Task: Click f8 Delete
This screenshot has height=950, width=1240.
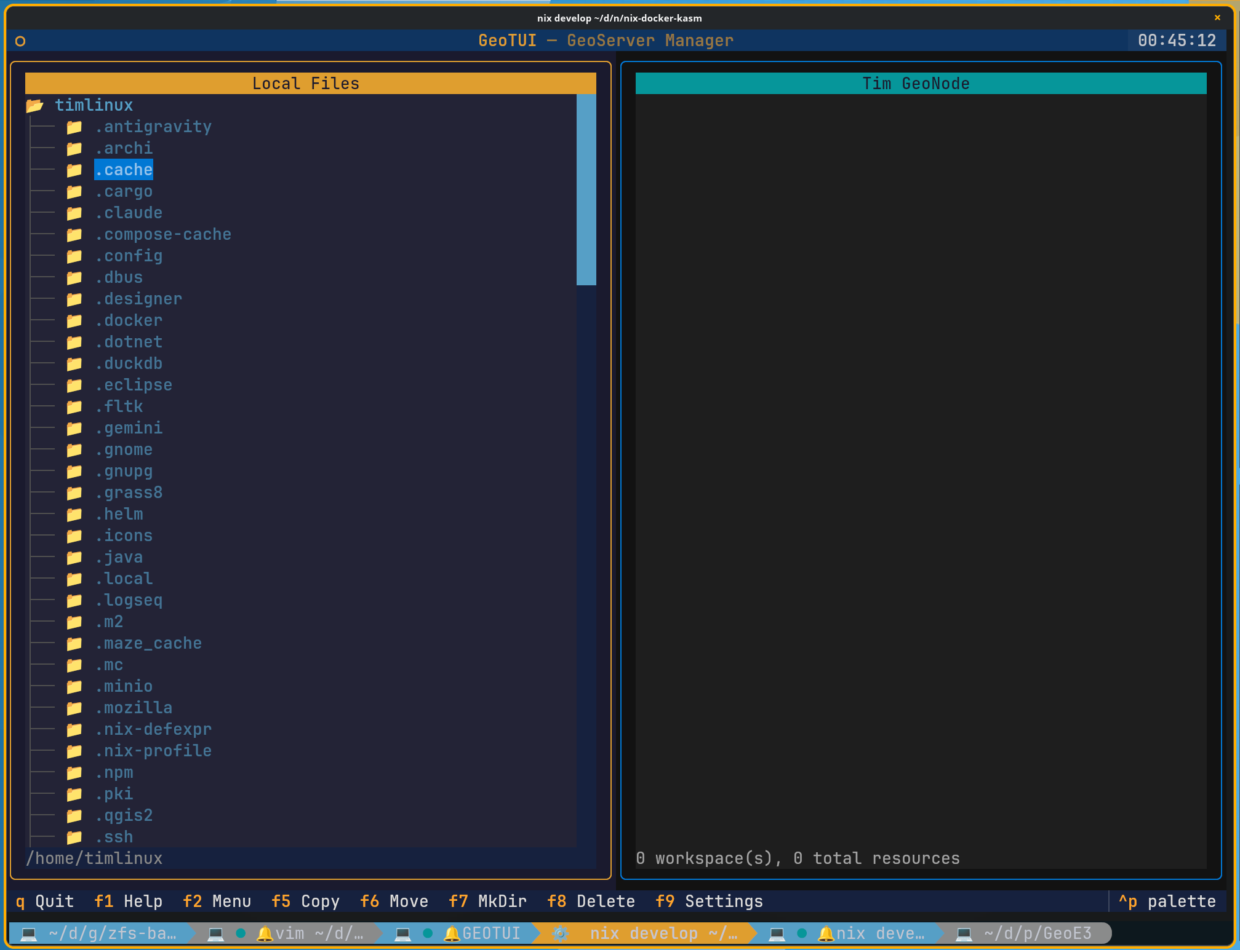Action: pos(591,901)
